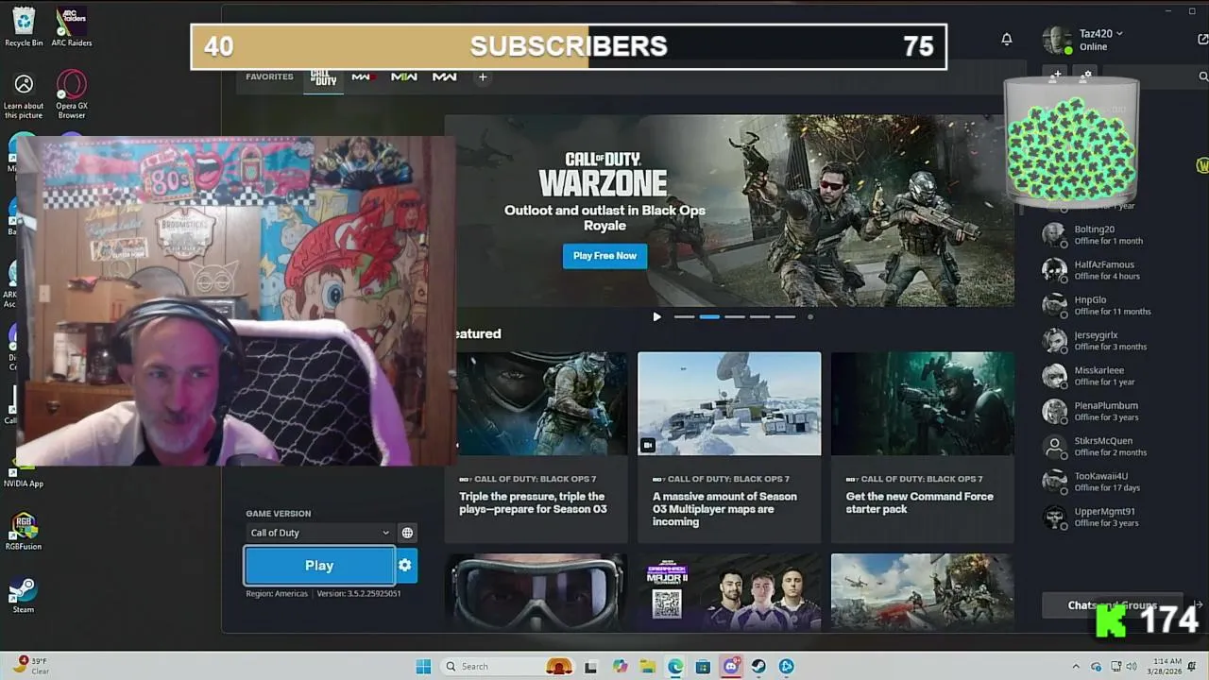Open the notifications bell in Battle.net

coord(1007,39)
